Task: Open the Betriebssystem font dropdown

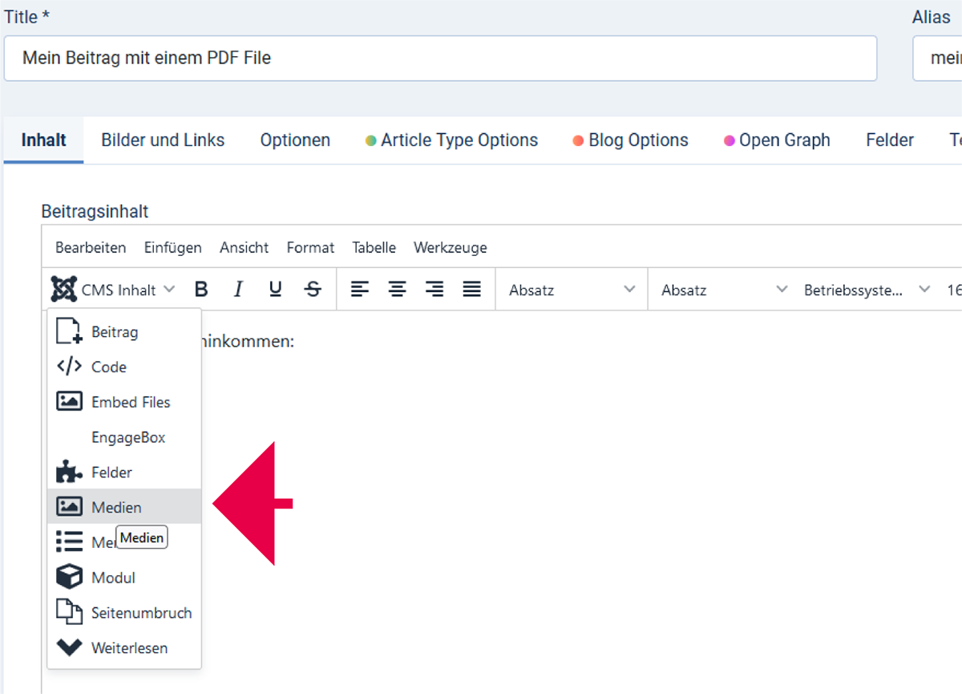Action: [x=866, y=290]
